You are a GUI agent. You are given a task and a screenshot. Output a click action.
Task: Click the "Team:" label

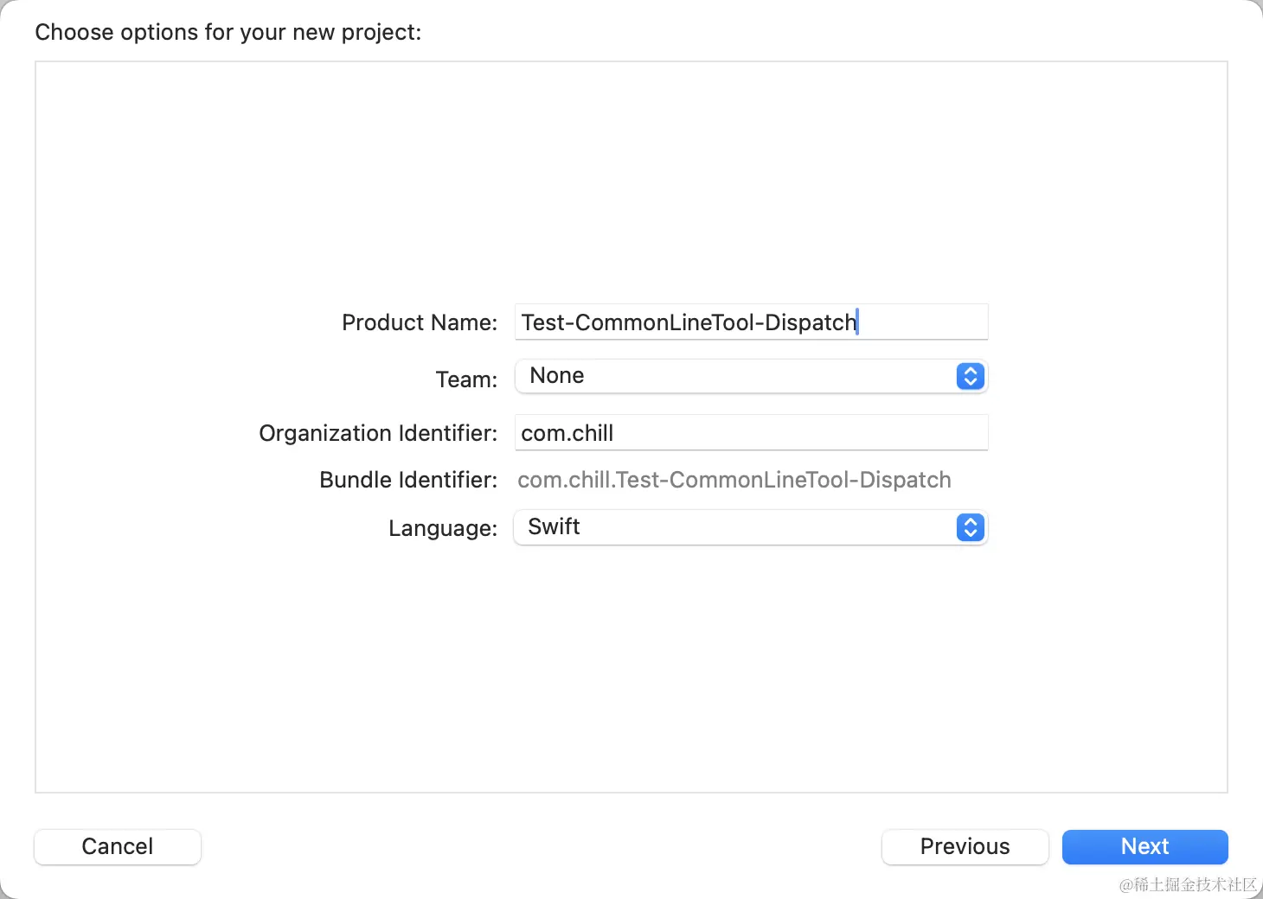click(x=466, y=379)
